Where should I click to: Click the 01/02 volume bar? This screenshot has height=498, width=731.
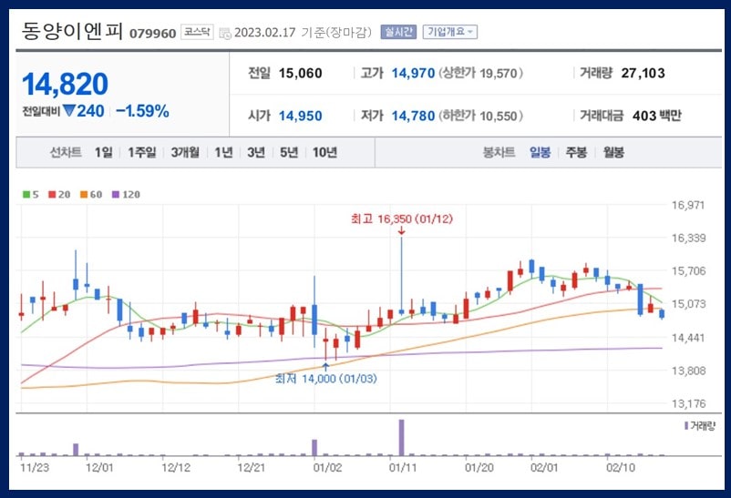[x=314, y=448]
